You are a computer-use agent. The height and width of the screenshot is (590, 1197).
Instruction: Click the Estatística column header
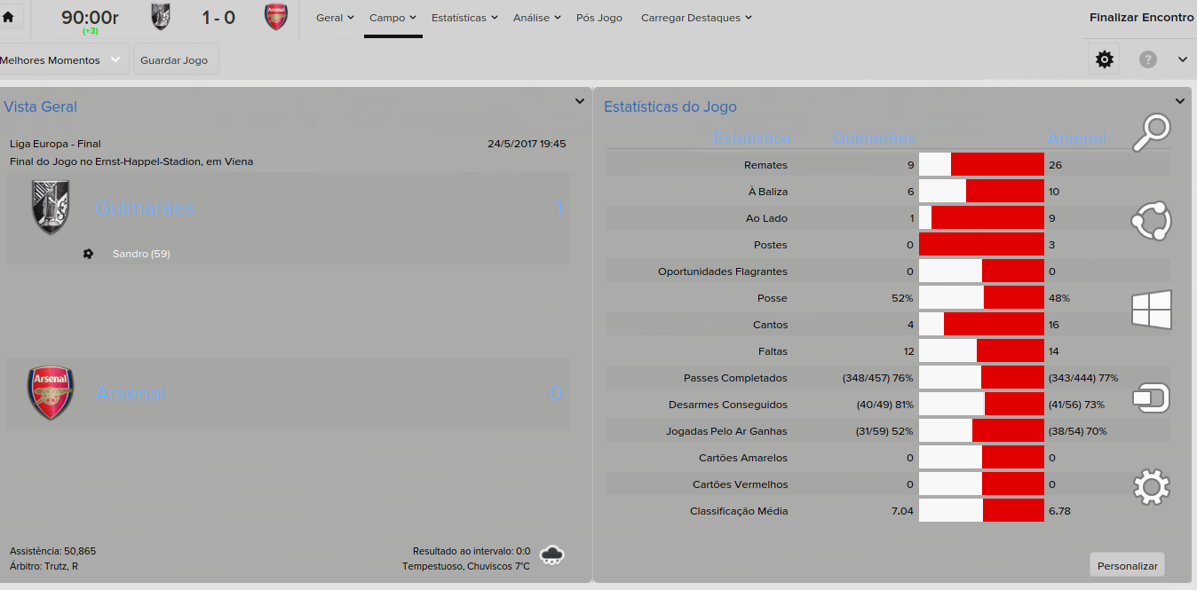pyautogui.click(x=752, y=138)
